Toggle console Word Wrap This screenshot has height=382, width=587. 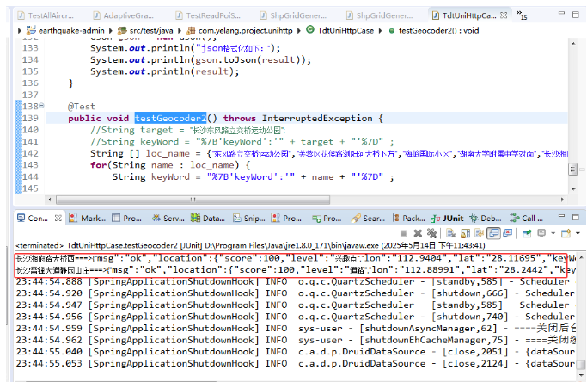480,233
